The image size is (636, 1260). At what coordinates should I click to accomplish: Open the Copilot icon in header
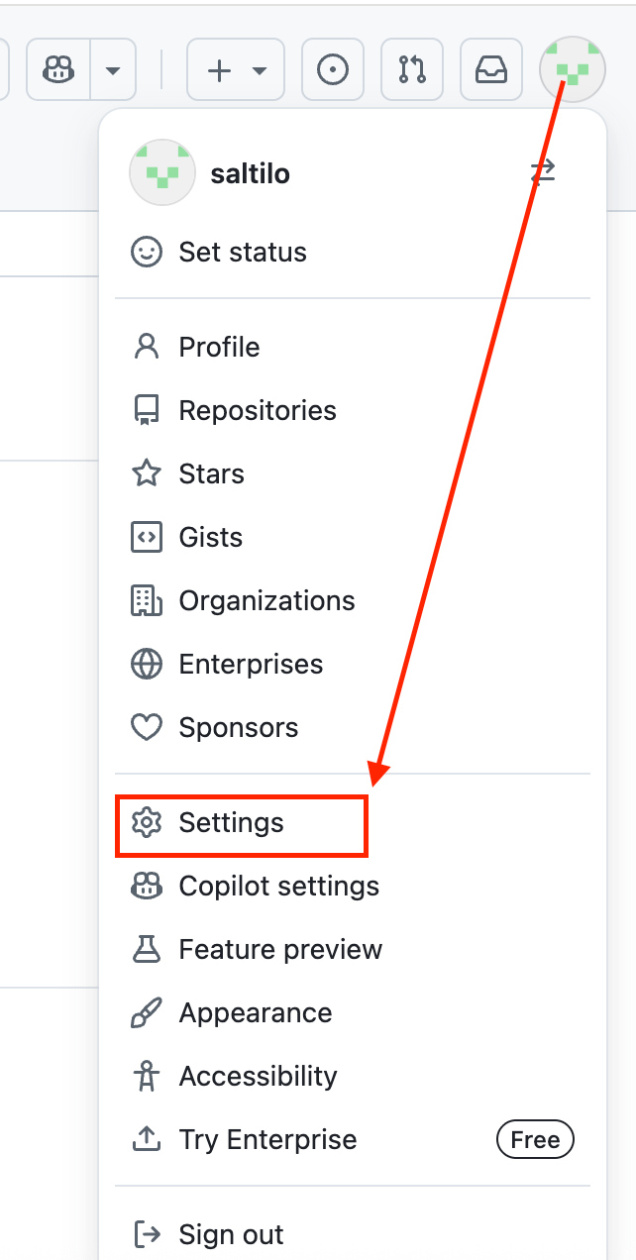[58, 70]
